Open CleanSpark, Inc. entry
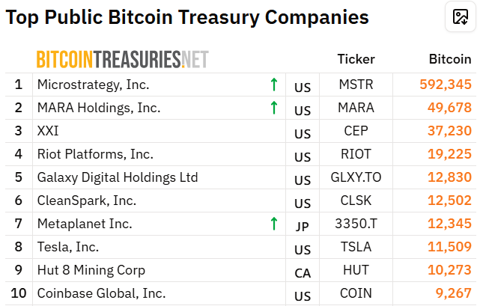 [x=87, y=201]
